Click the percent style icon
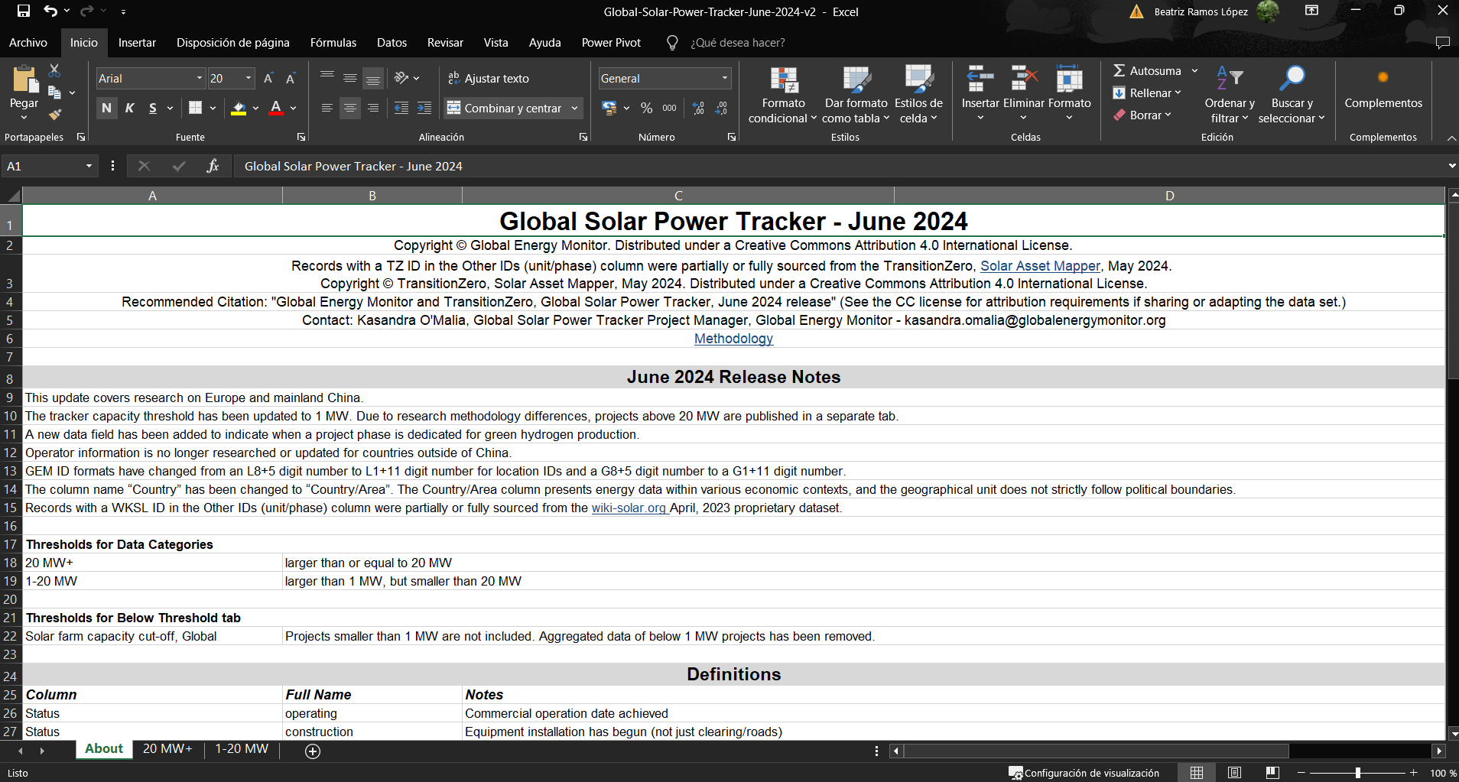This screenshot has width=1459, height=782. (646, 108)
